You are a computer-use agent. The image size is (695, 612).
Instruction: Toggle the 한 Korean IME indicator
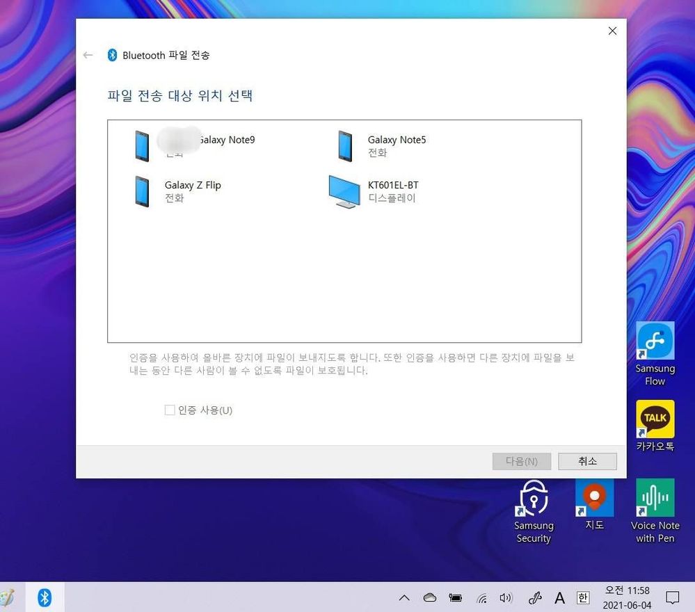[x=582, y=598]
